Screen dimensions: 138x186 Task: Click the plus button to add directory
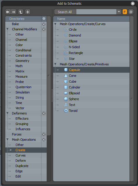(28, 12)
